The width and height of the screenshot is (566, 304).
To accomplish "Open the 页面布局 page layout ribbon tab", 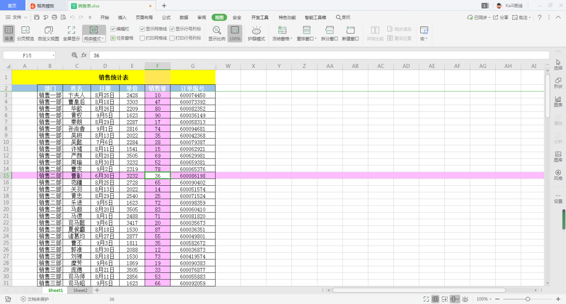I will click(144, 17).
